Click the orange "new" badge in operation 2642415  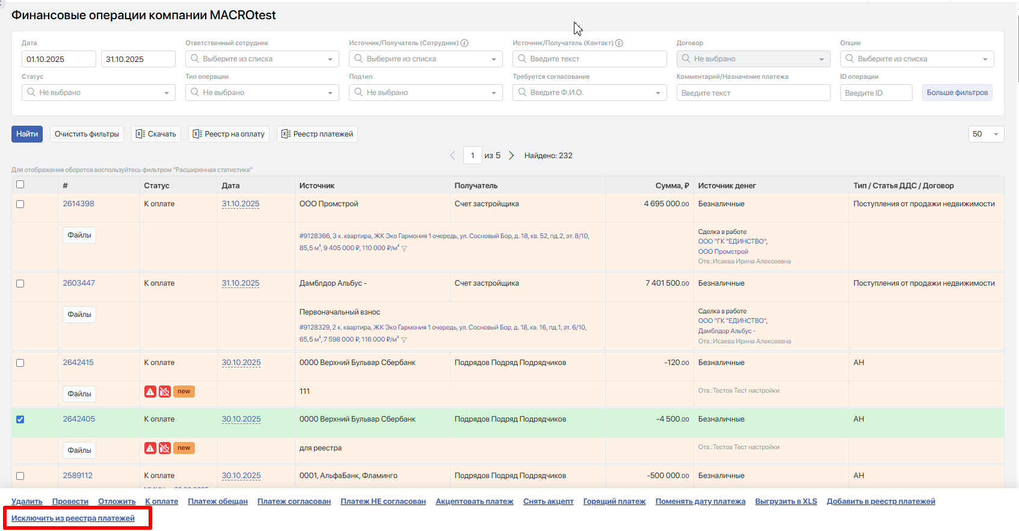pos(184,391)
